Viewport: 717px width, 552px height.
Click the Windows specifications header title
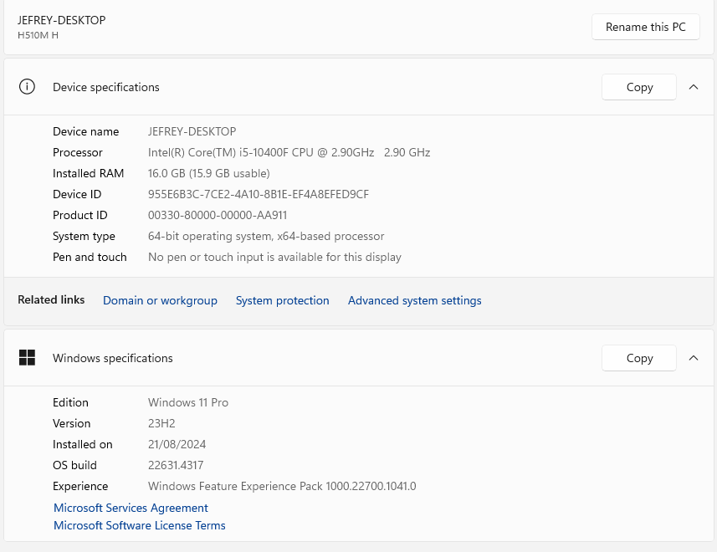tap(112, 358)
